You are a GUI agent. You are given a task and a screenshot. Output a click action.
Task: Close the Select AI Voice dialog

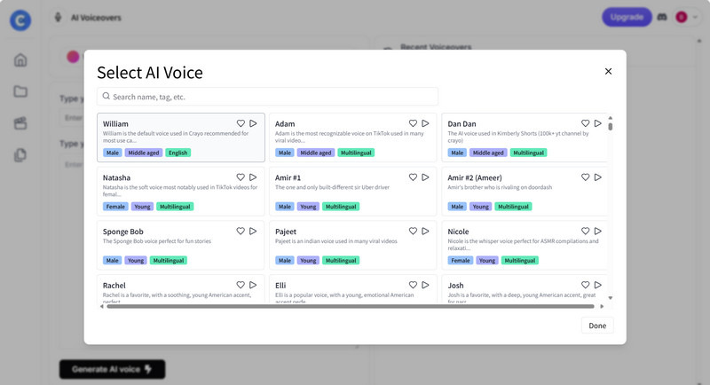608,71
